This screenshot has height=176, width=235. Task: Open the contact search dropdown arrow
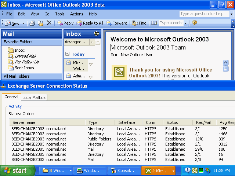(185, 23)
